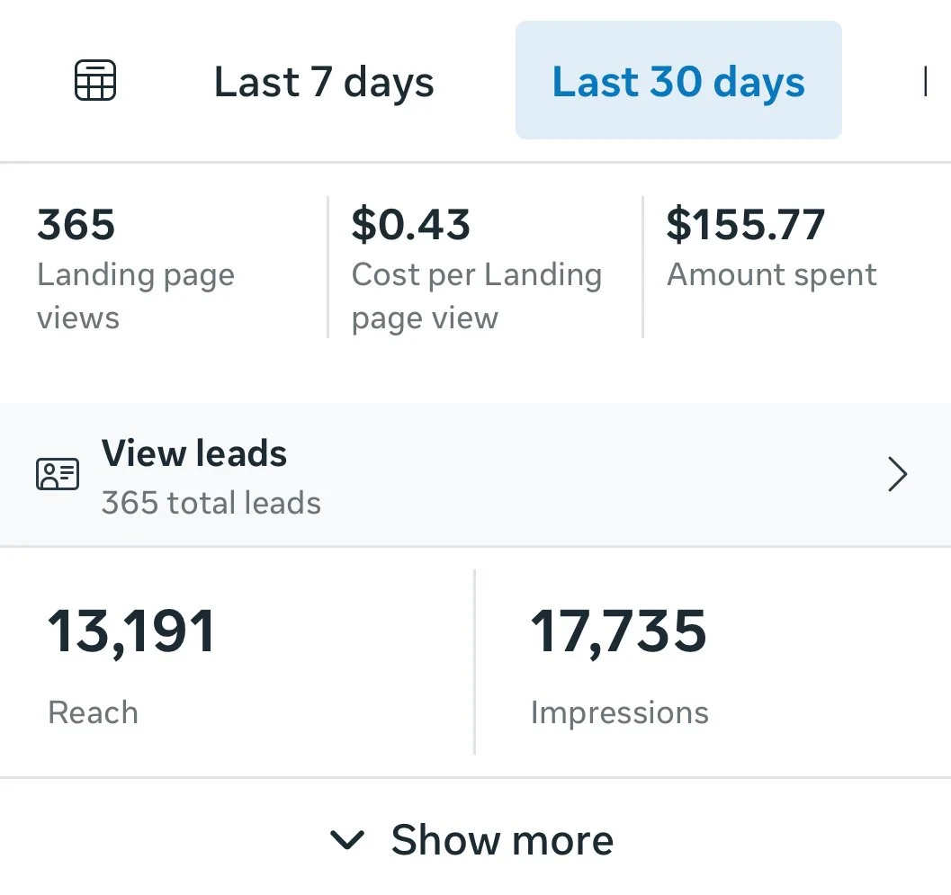
Task: Click the Amount spent label
Action: [772, 274]
